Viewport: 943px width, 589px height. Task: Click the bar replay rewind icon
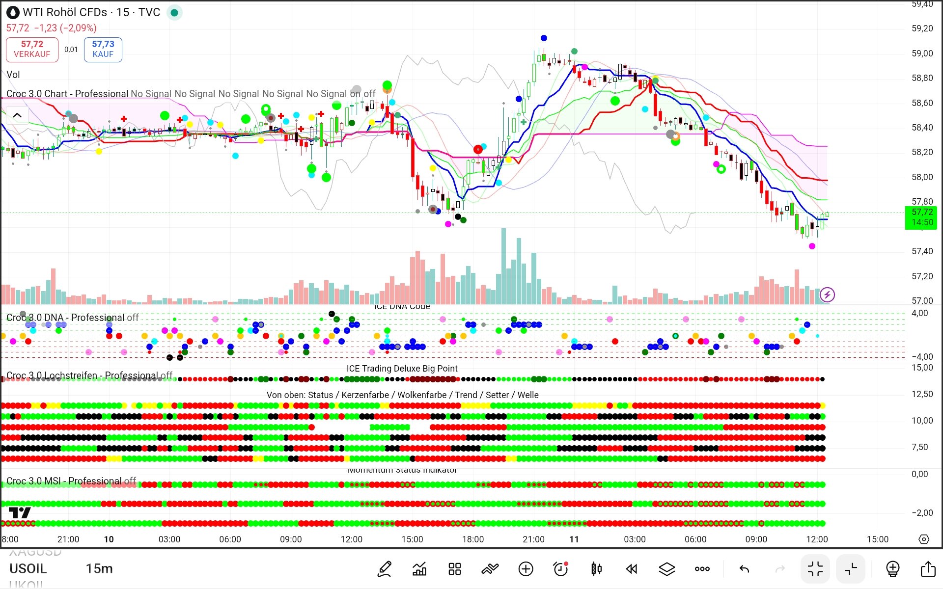(632, 569)
